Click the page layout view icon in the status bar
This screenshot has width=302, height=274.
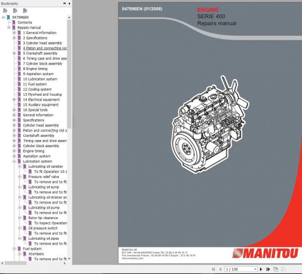coord(276,269)
